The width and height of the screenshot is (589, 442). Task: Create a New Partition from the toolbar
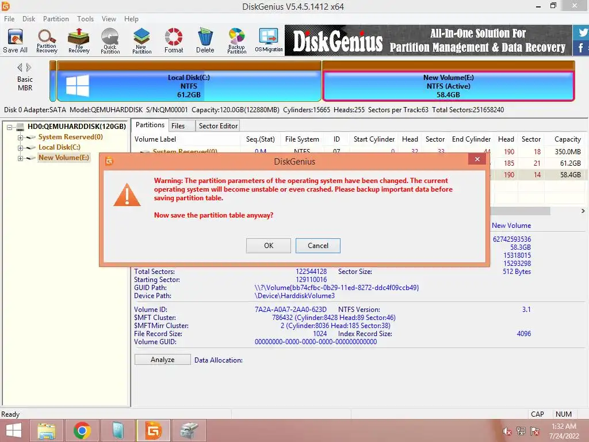[141, 40]
